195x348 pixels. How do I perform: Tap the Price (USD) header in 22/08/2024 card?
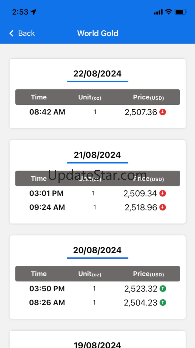148,97
